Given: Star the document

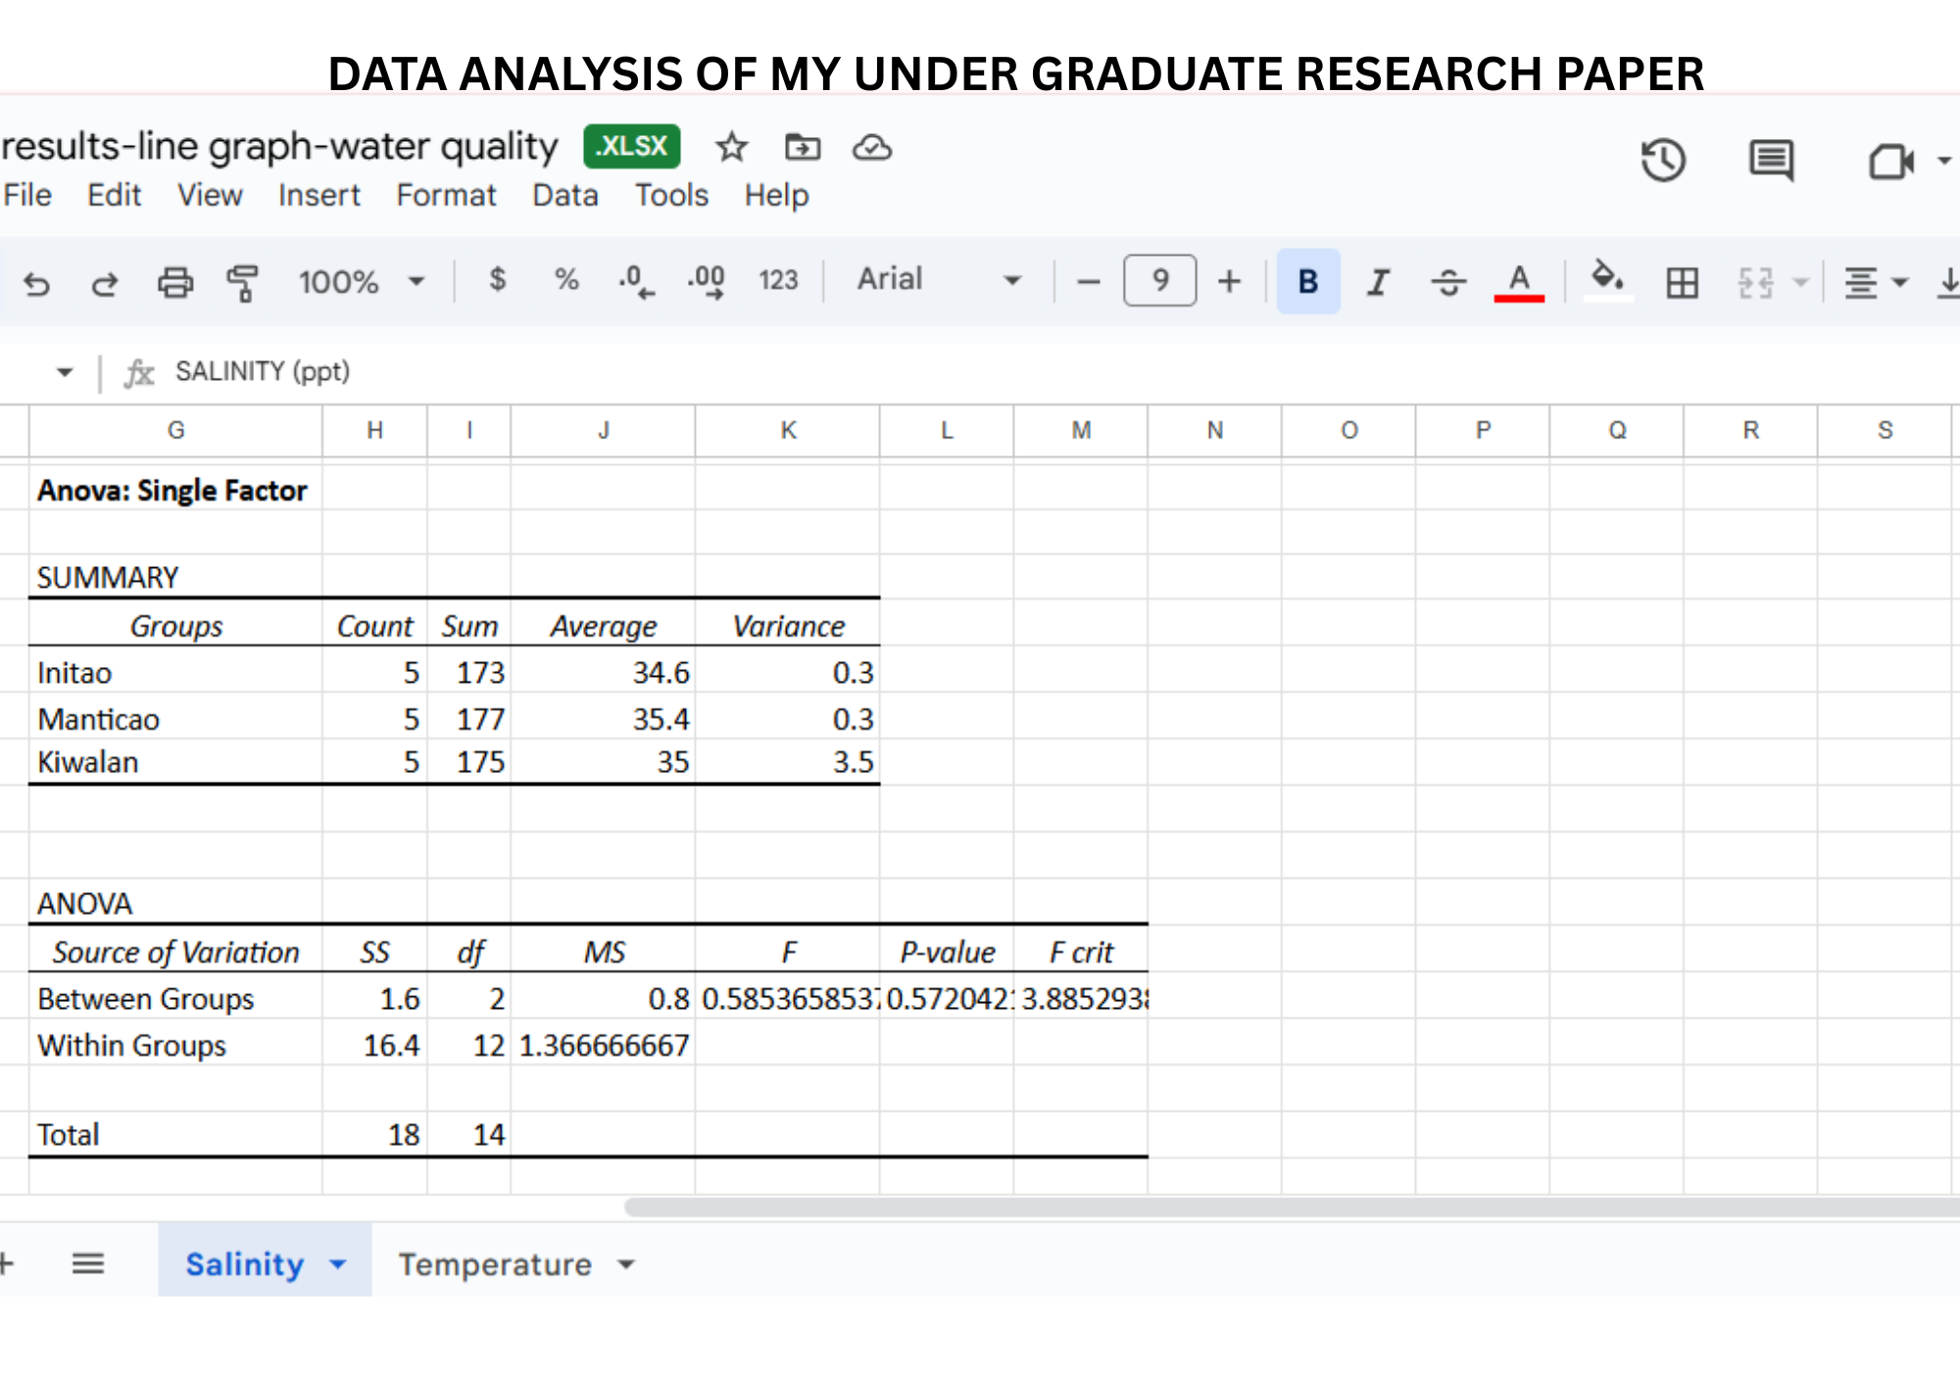Looking at the screenshot, I should click(x=731, y=148).
